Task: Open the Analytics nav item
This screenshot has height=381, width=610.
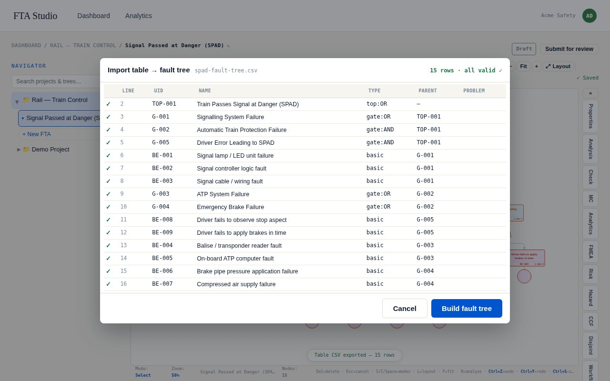Action: coord(139,16)
